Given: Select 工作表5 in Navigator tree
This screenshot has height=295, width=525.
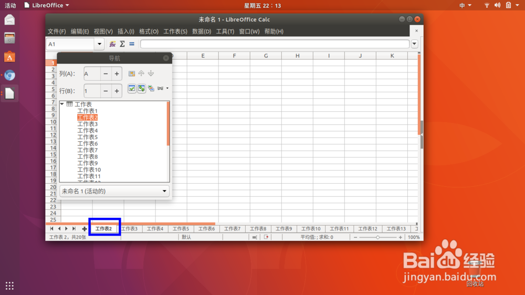Looking at the screenshot, I should (87, 137).
